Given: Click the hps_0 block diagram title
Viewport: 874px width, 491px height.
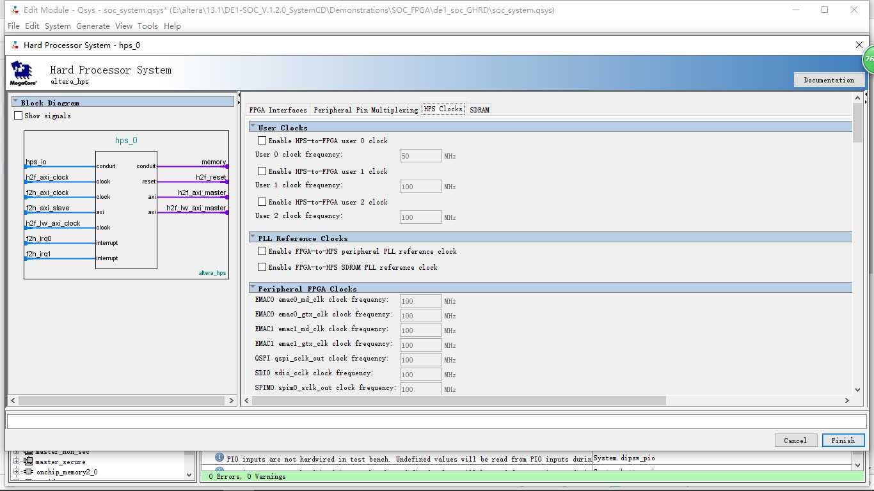Looking at the screenshot, I should [126, 141].
